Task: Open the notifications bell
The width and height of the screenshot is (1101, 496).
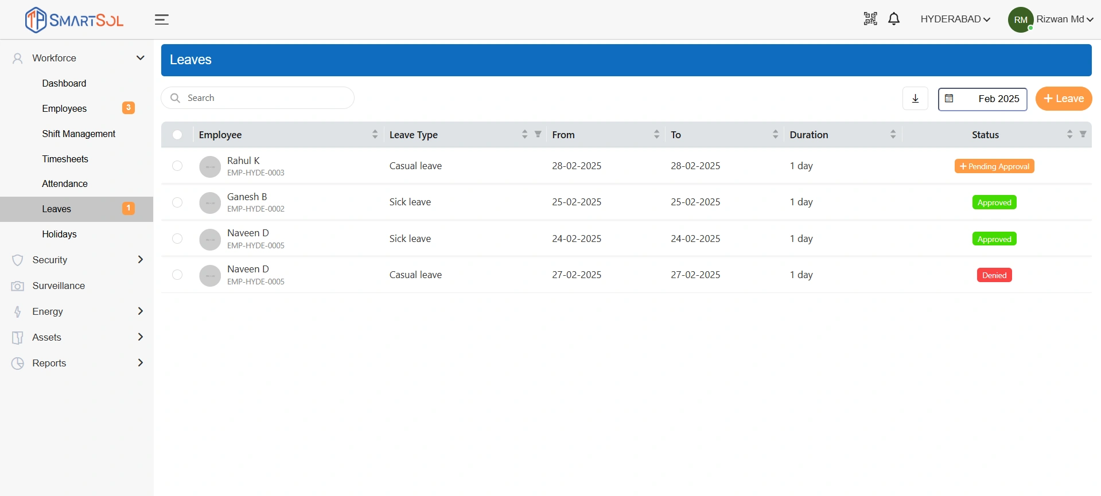Action: pyautogui.click(x=893, y=19)
